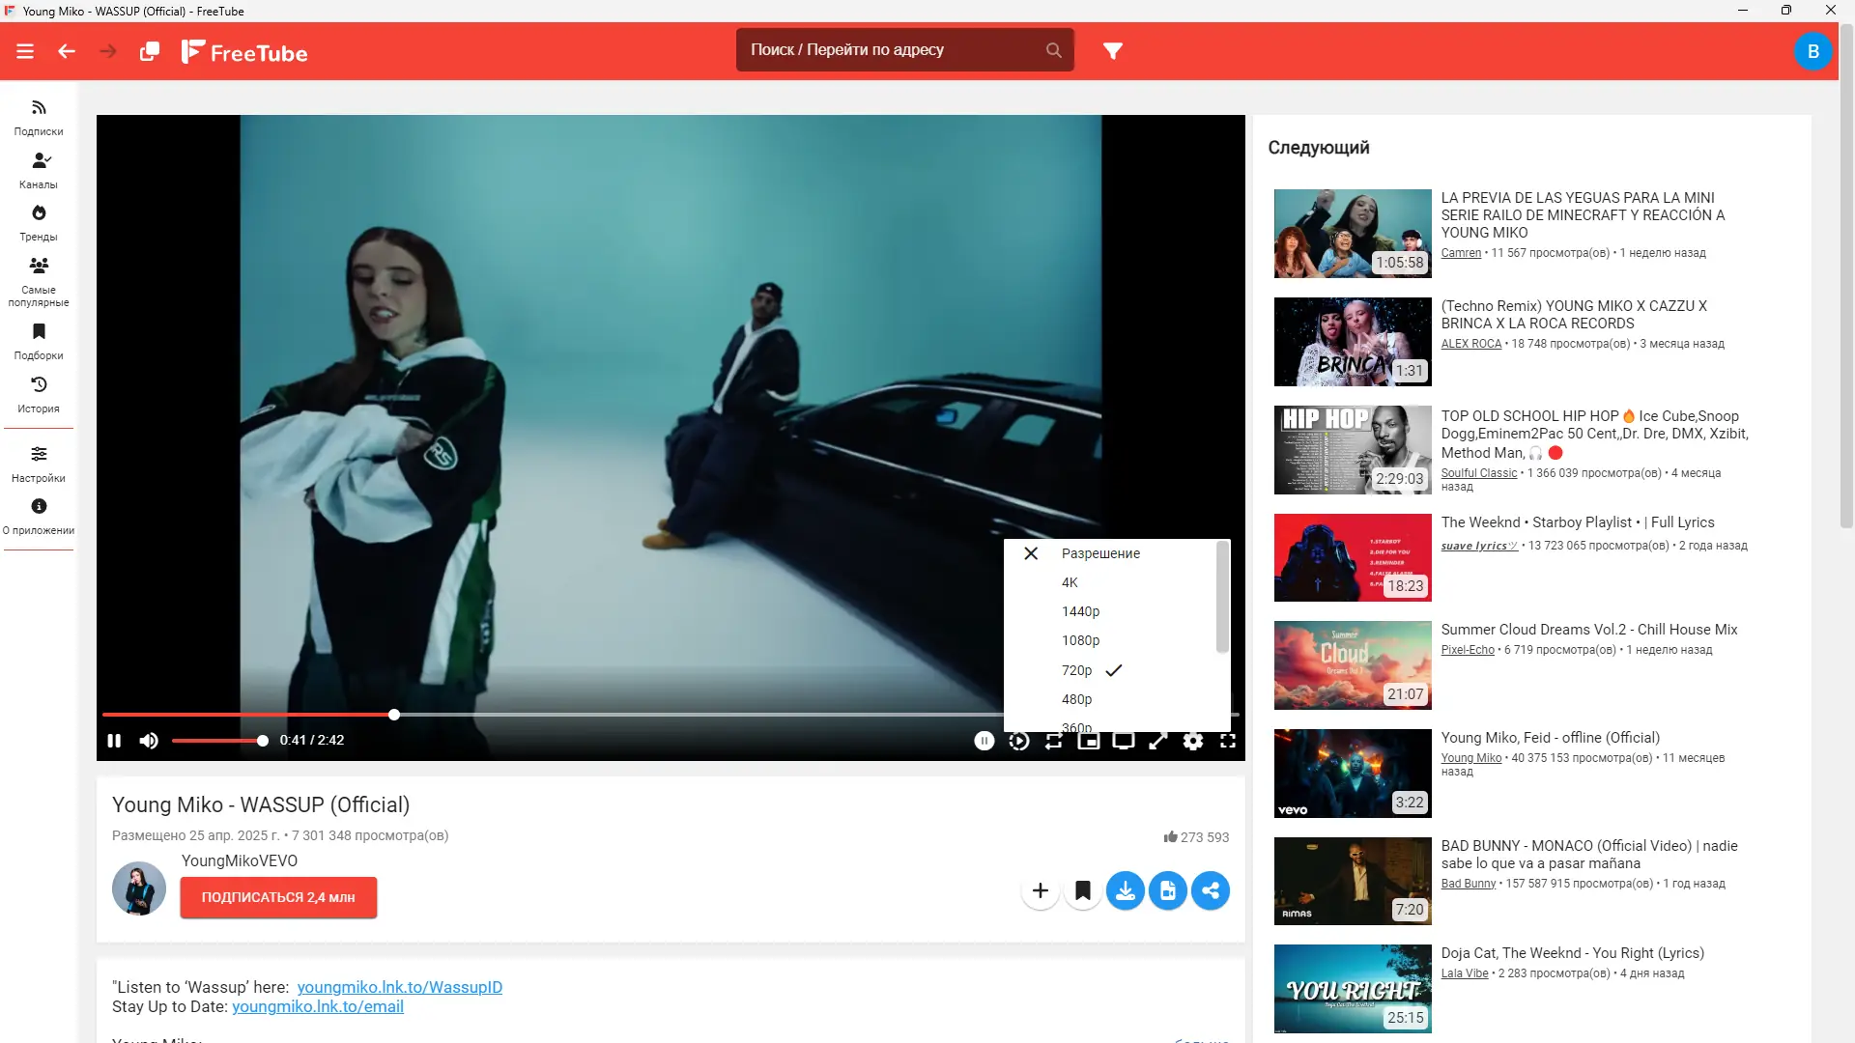1855x1043 pixels.
Task: Open new window icon in top bar
Action: coord(149,51)
